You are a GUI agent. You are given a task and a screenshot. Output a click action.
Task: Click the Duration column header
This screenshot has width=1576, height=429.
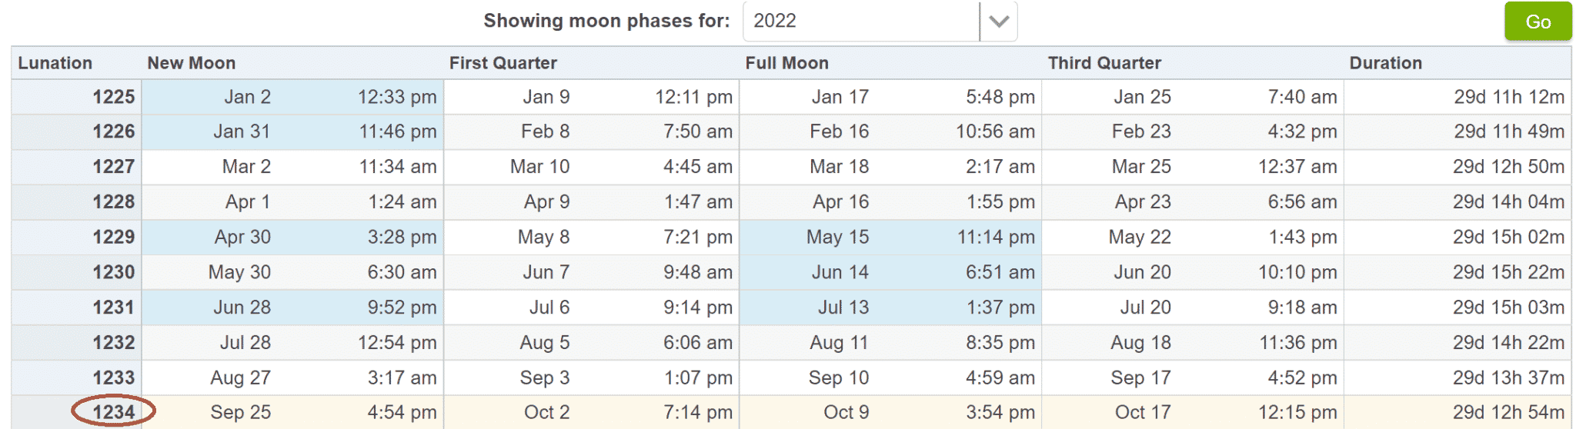[1386, 63]
